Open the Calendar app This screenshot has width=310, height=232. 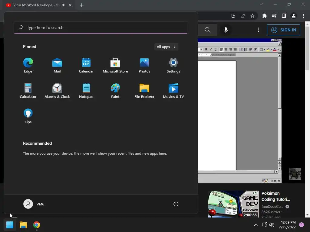point(86,66)
